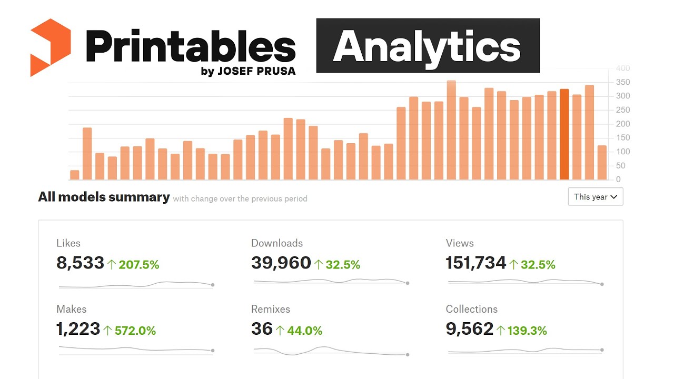Screen dimensions: 674x379
Task: Click the green up arrow beside Downloads
Action: (319, 265)
